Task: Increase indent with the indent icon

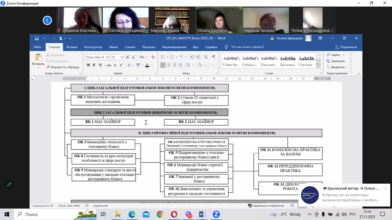Action: click(x=198, y=57)
